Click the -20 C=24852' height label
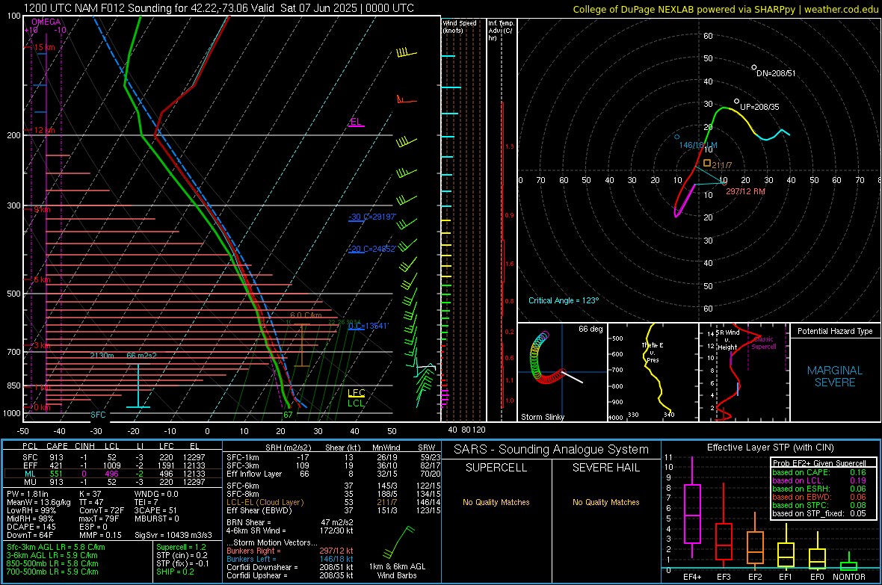 coord(372,249)
